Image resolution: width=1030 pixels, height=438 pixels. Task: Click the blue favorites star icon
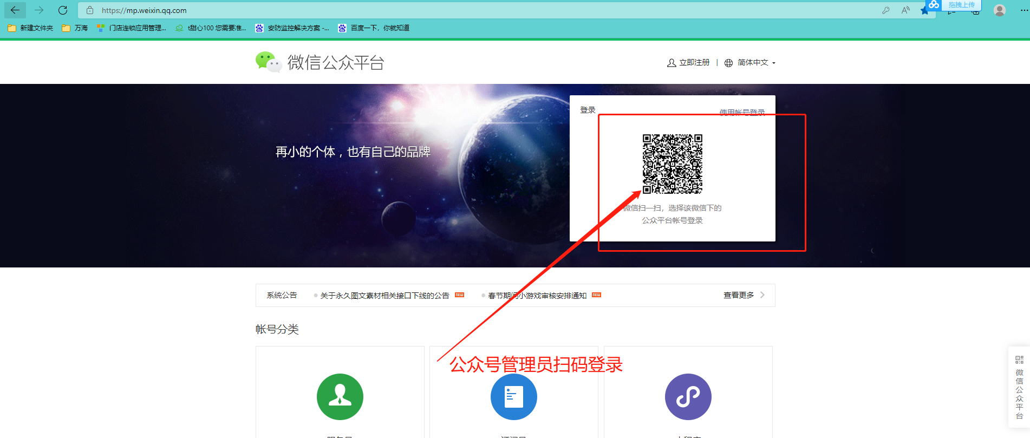(924, 11)
